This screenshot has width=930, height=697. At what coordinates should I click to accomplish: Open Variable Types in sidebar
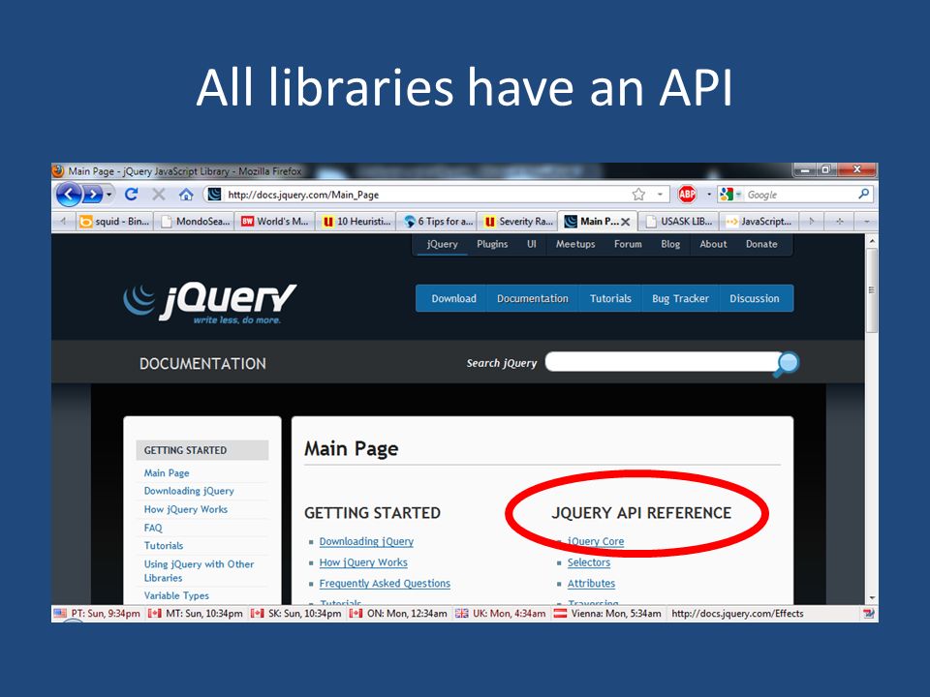[x=176, y=595]
